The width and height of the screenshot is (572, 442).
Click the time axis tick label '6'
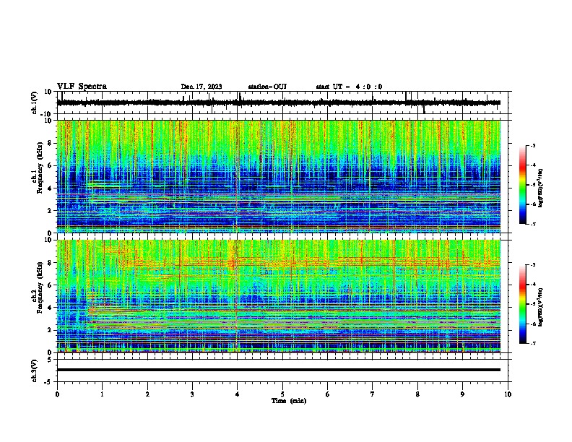[x=328, y=394]
